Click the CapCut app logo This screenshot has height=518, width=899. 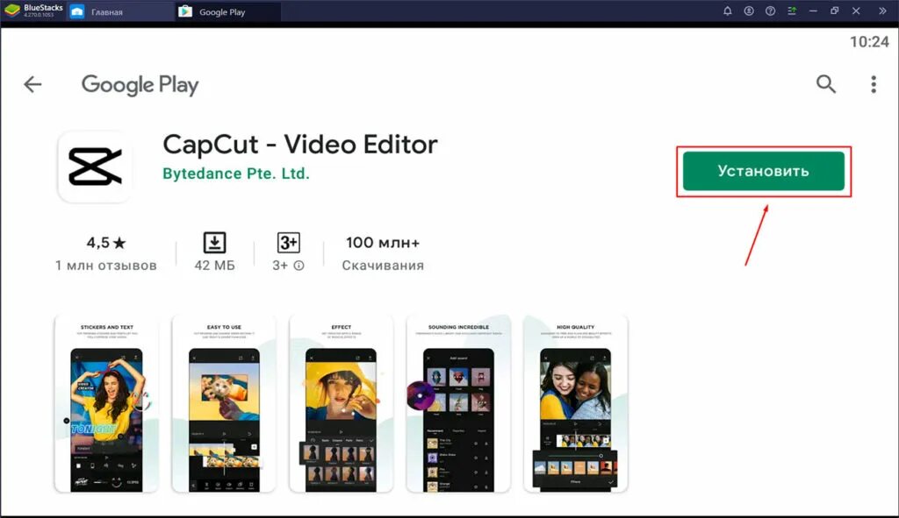(x=95, y=167)
